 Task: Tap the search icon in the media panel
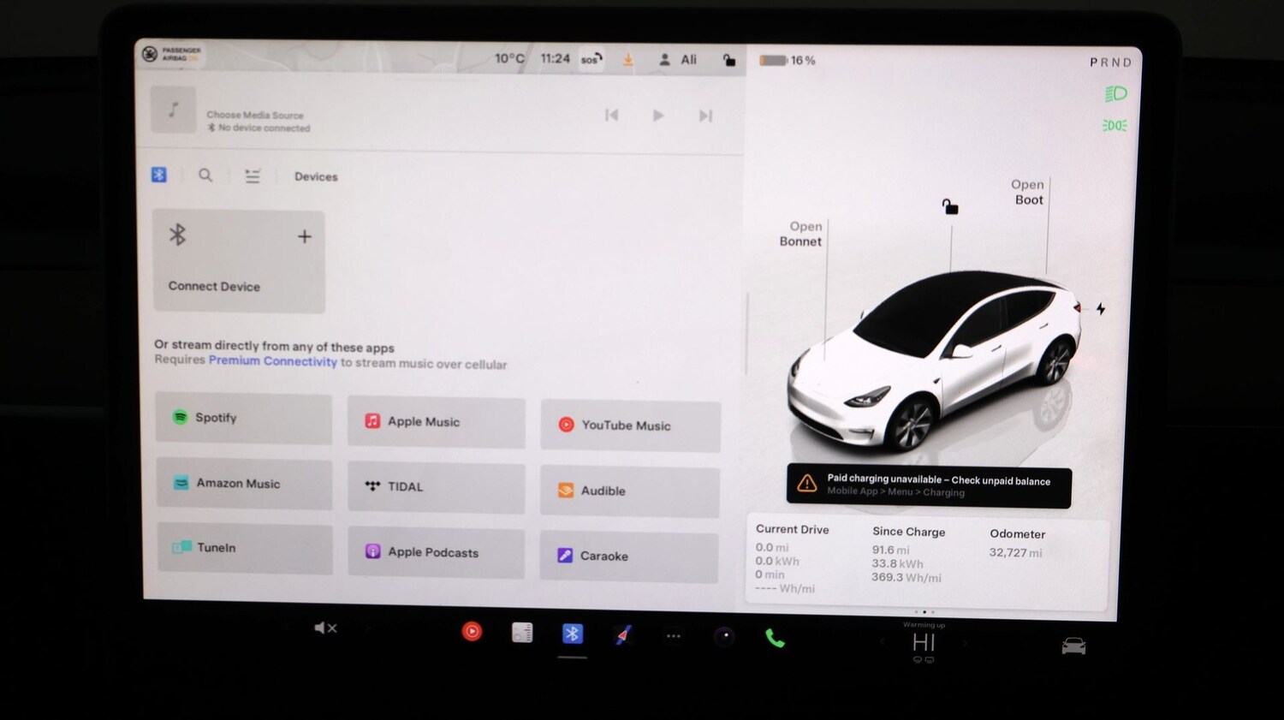pos(205,176)
